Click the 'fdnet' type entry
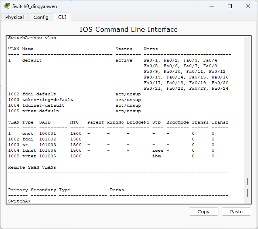Viewport: 258px width, 229px height. click(x=29, y=151)
